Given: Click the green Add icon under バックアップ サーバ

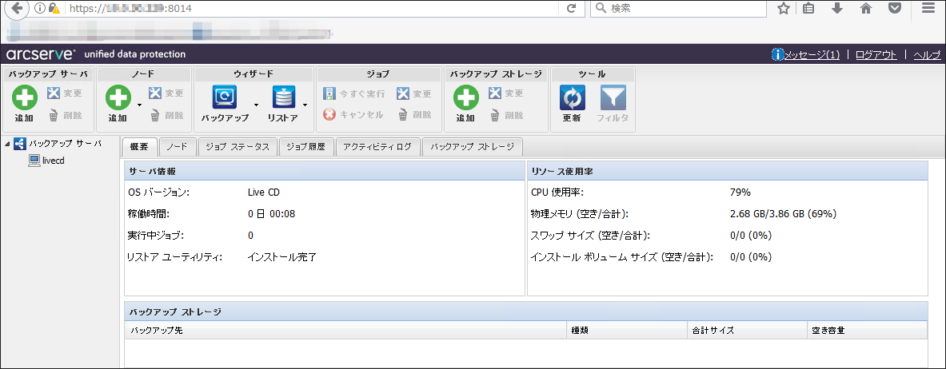Looking at the screenshot, I should [25, 97].
